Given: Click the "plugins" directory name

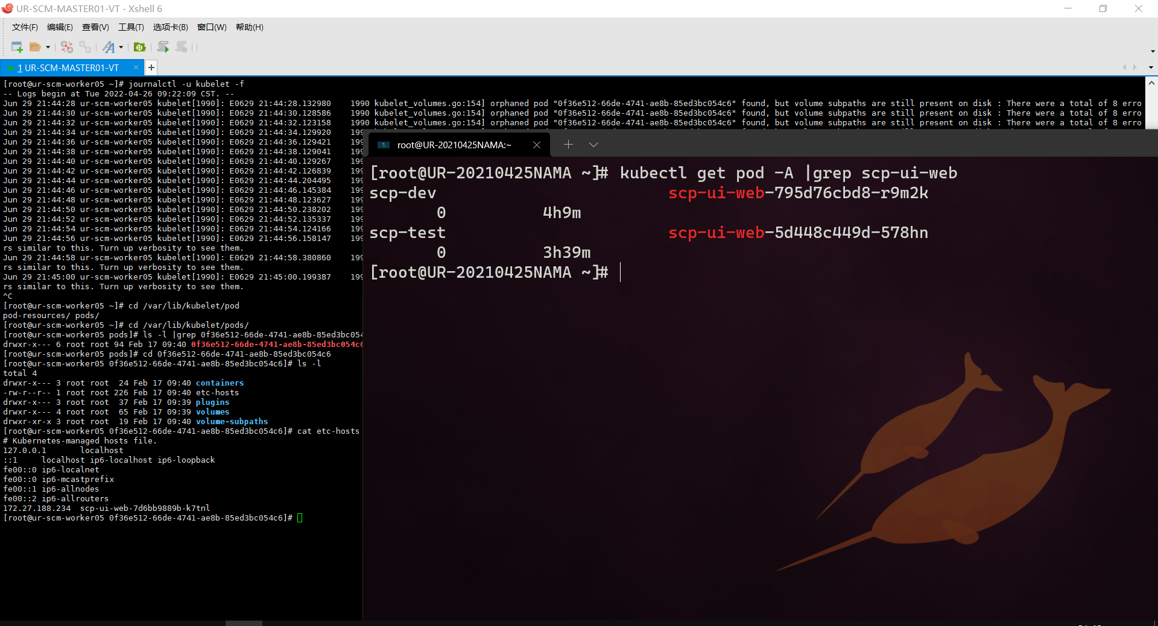Looking at the screenshot, I should [212, 402].
